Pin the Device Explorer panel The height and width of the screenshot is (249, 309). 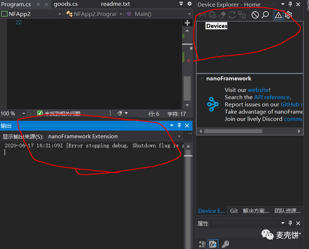click(x=290, y=4)
